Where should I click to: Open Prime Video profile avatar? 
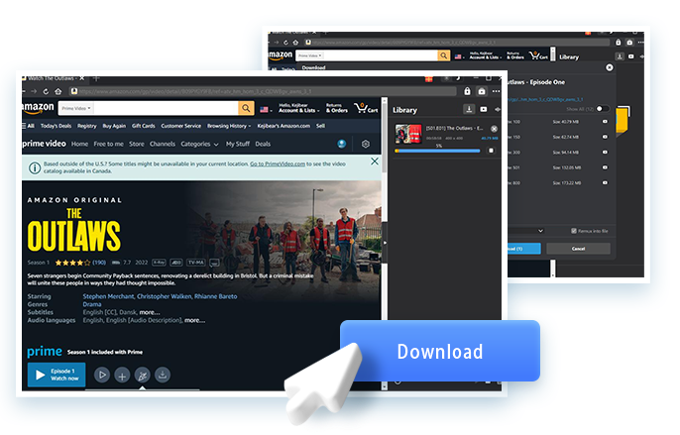click(x=342, y=144)
